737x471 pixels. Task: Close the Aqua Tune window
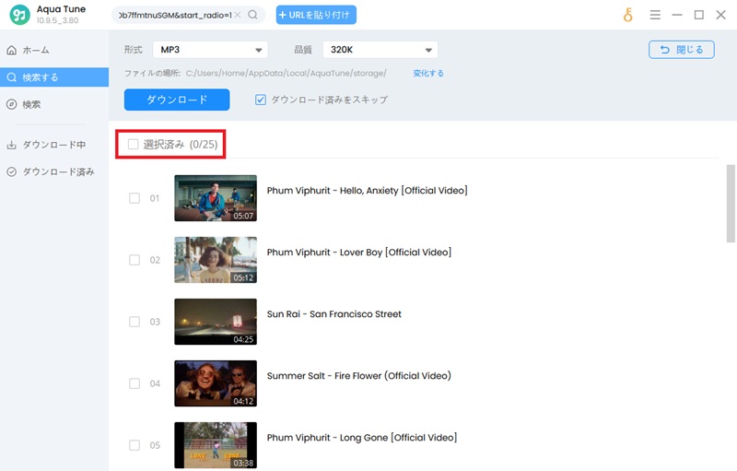[x=721, y=15]
